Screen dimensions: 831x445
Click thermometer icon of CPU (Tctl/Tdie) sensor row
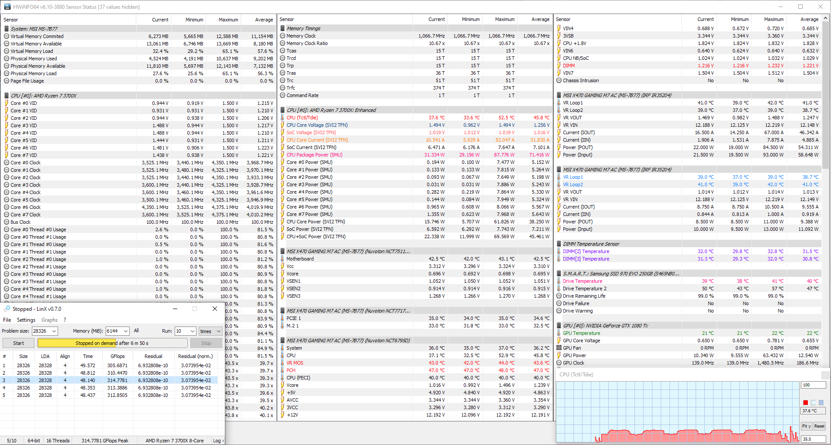(x=283, y=118)
